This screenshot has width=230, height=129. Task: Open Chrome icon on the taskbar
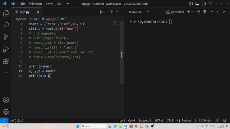136,126
